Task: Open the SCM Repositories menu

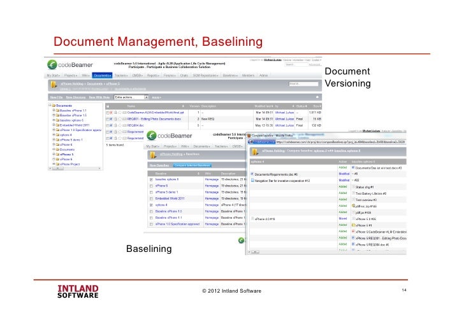Action: [205, 76]
